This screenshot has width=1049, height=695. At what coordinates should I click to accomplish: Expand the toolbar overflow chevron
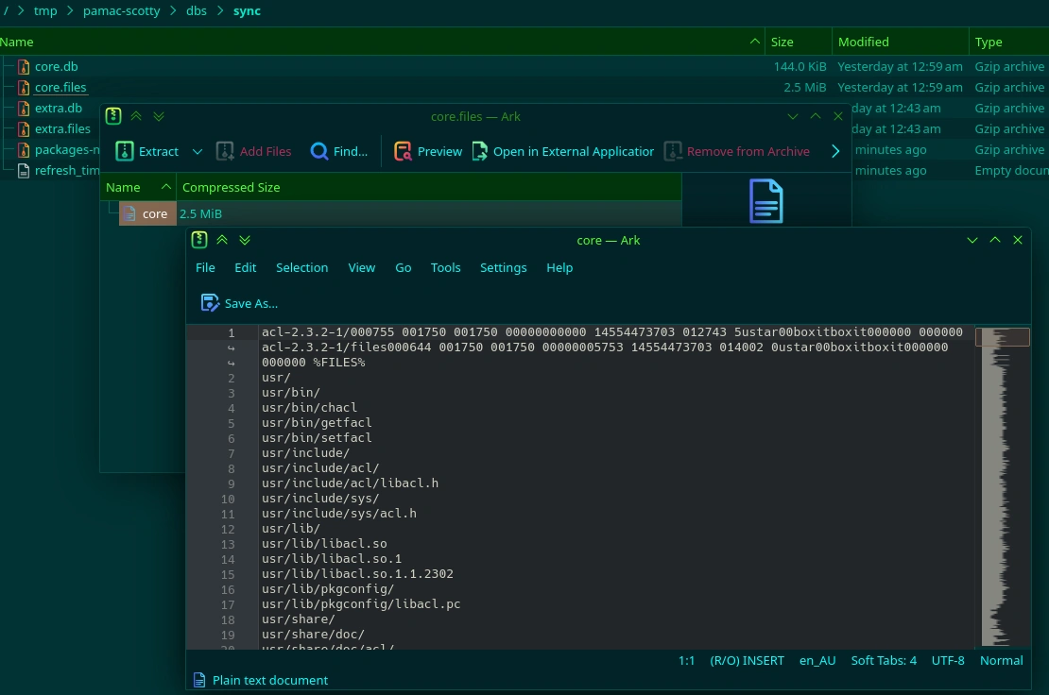(834, 152)
